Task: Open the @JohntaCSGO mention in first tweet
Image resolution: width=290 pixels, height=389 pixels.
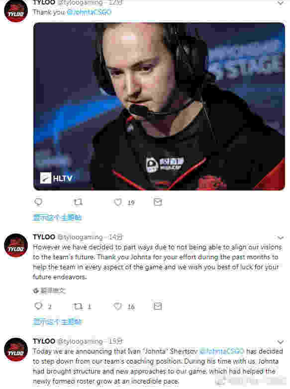Action: tap(90, 12)
